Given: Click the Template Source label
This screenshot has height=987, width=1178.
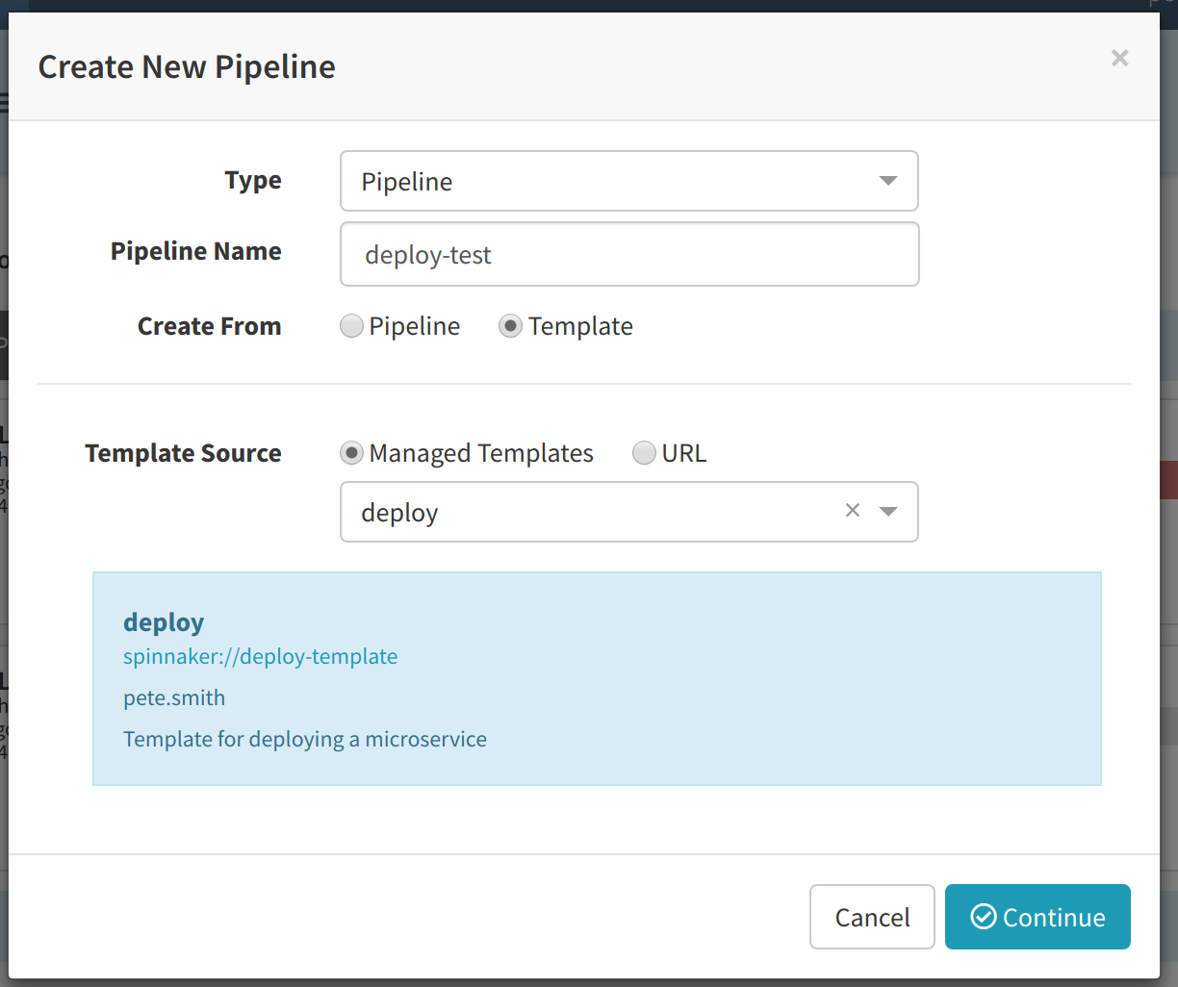Looking at the screenshot, I should tap(183, 453).
